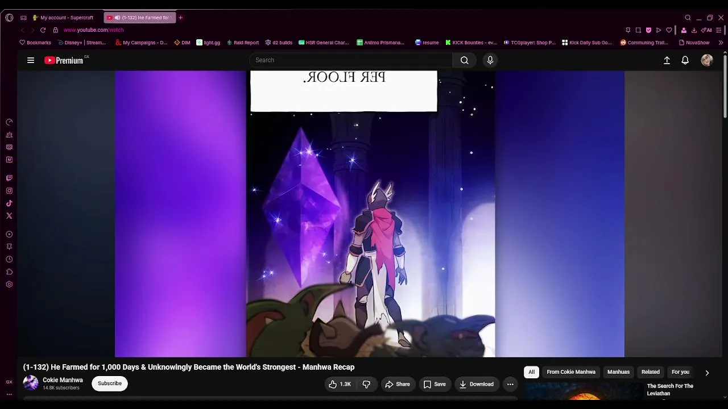Open the YouTube guide hamburger menu
The image size is (728, 409).
click(x=31, y=60)
